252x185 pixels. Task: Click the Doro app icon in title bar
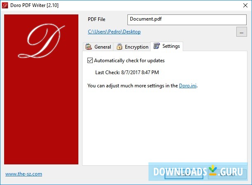5,5
